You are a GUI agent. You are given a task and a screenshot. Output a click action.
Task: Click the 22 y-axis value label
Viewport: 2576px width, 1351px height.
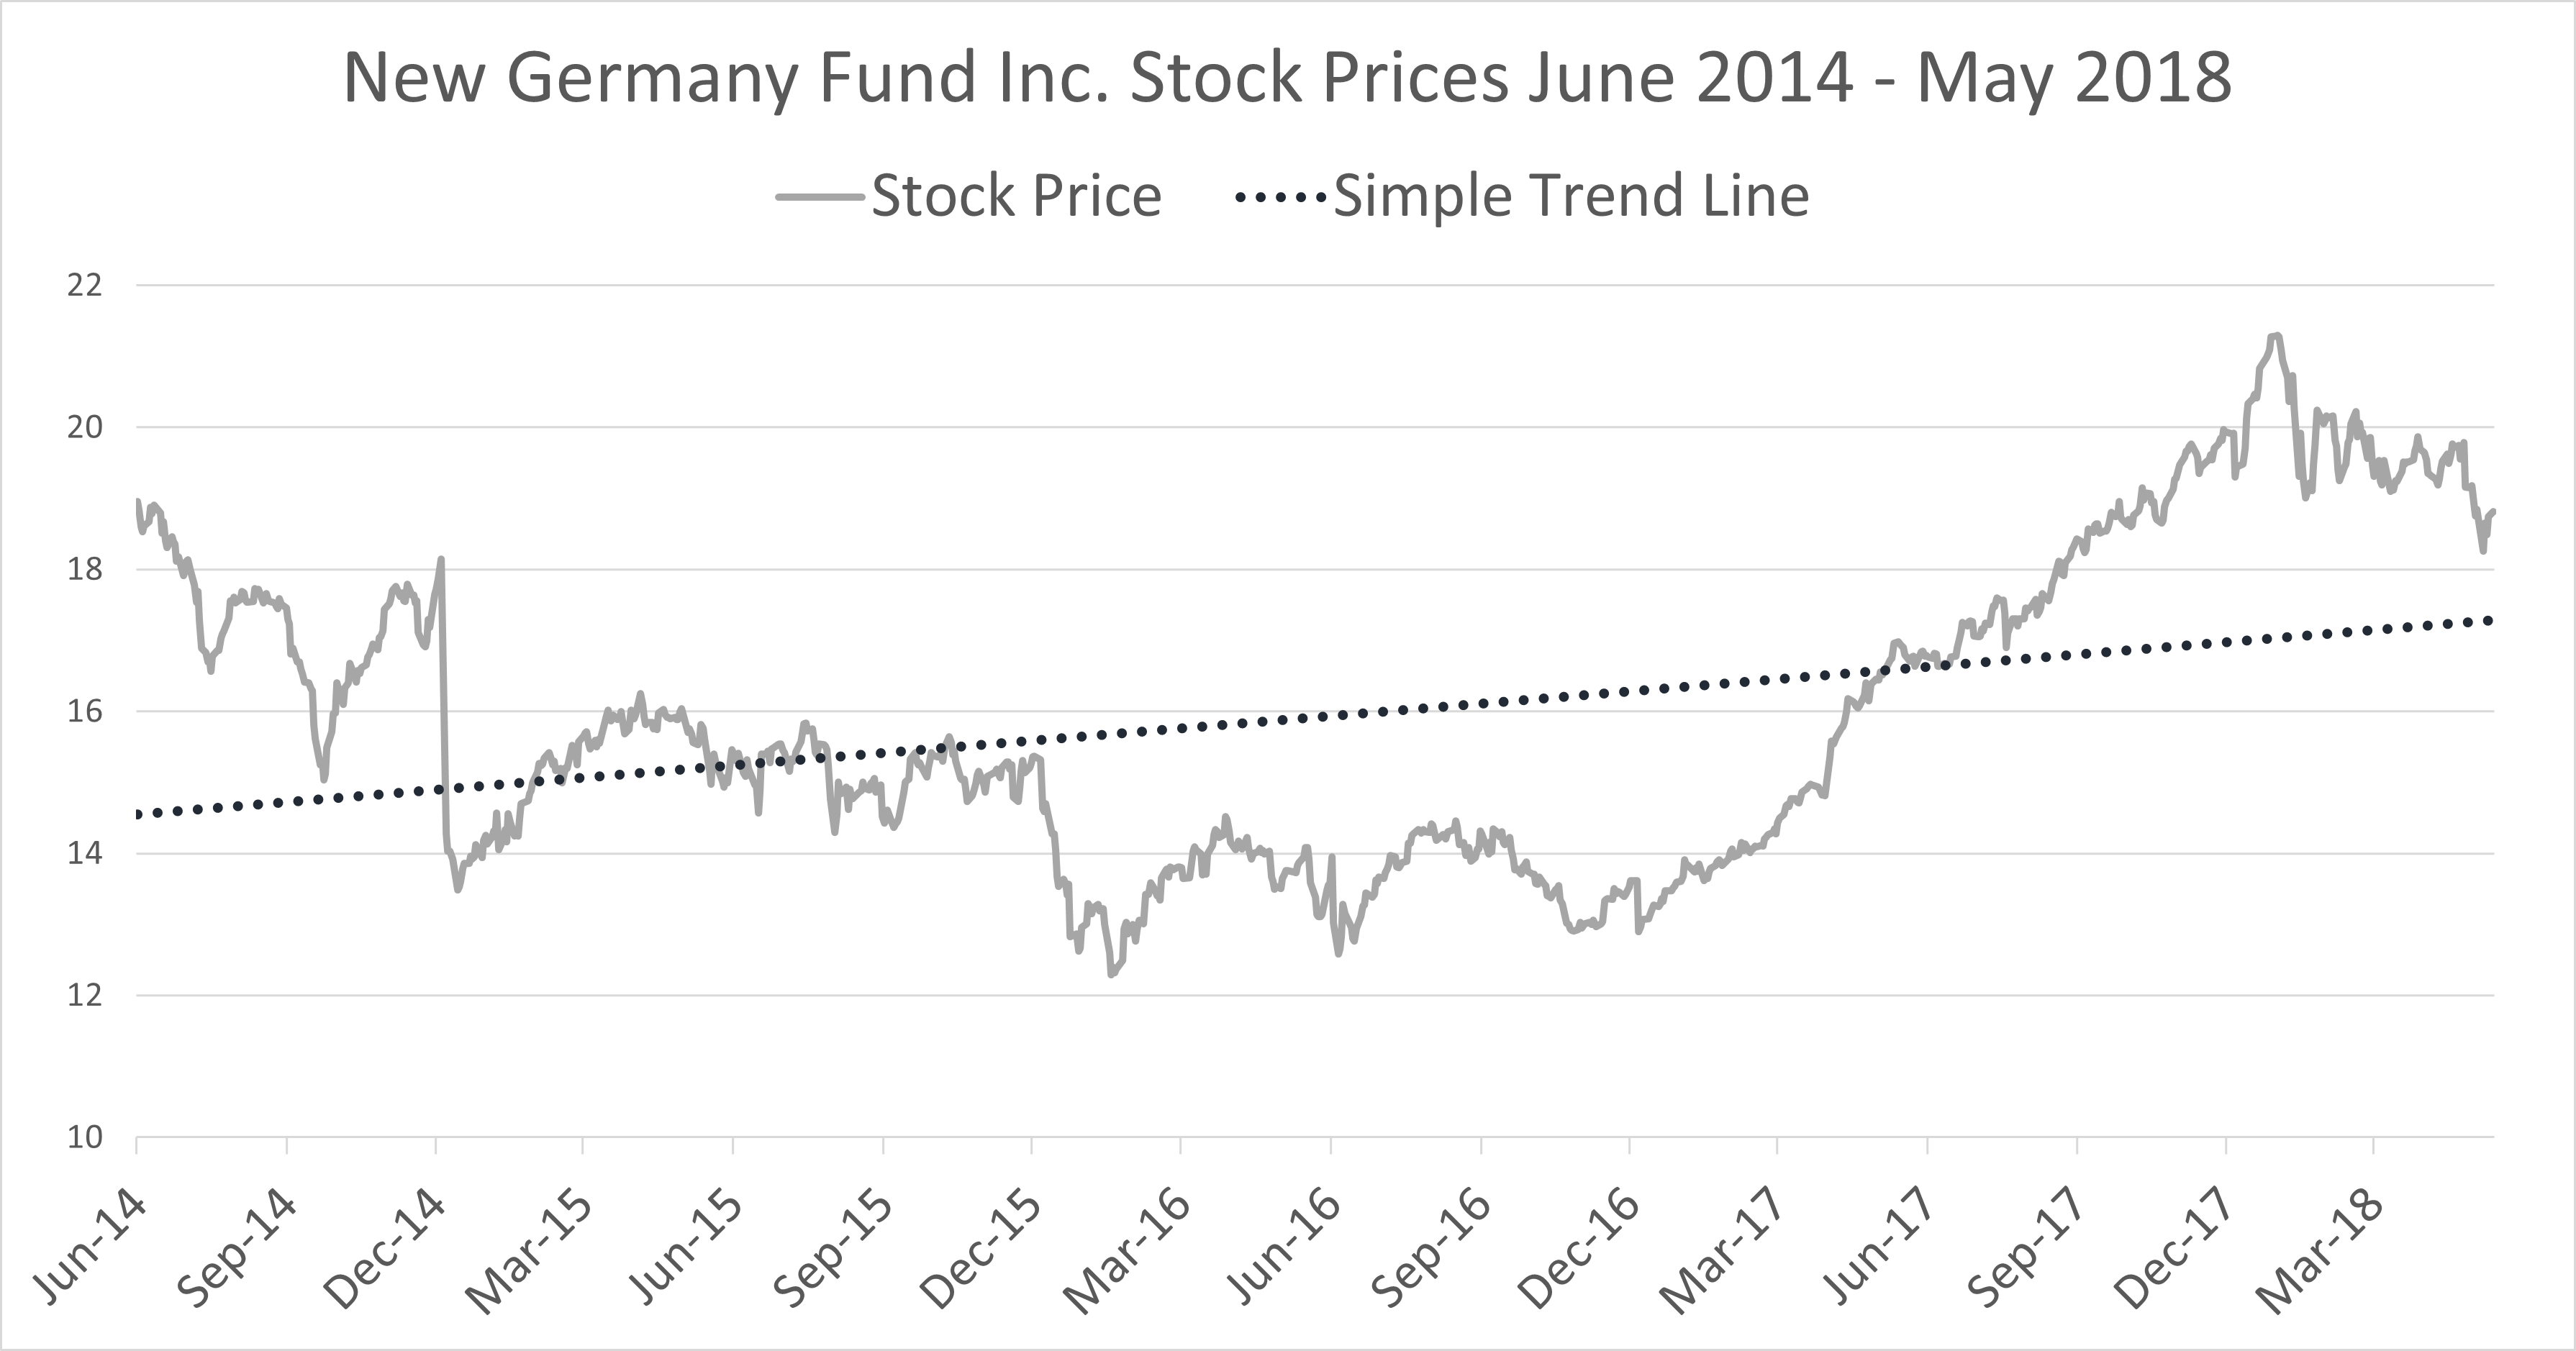coord(85,286)
